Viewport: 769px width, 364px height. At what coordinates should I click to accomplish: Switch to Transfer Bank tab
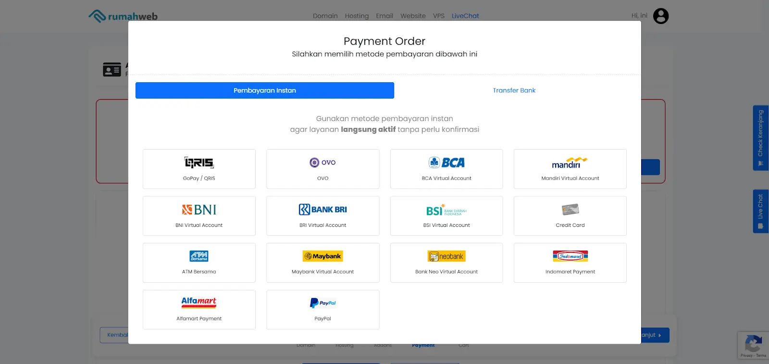514,90
